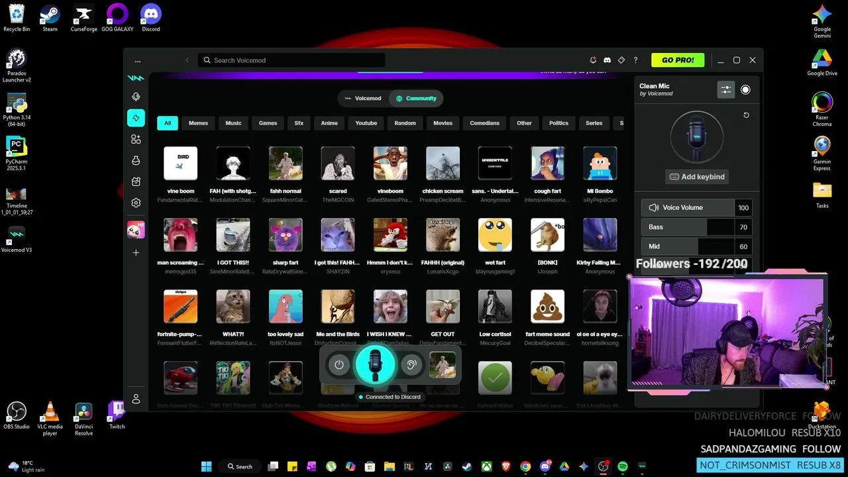Open the Voicelab flask sidebar icon
This screenshot has width=848, height=477.
tap(136, 160)
